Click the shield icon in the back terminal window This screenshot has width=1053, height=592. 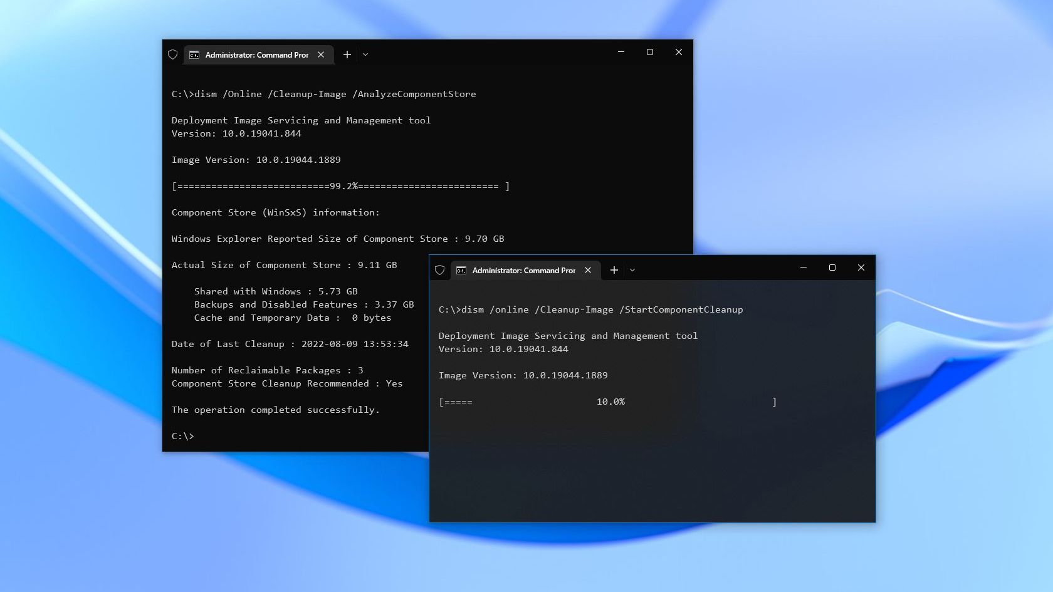pyautogui.click(x=173, y=55)
